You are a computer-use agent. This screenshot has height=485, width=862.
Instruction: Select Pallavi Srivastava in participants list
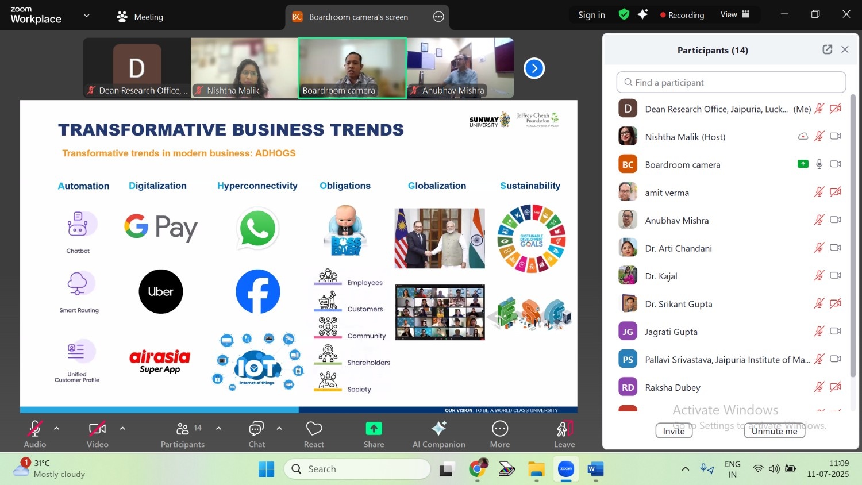[730, 359]
